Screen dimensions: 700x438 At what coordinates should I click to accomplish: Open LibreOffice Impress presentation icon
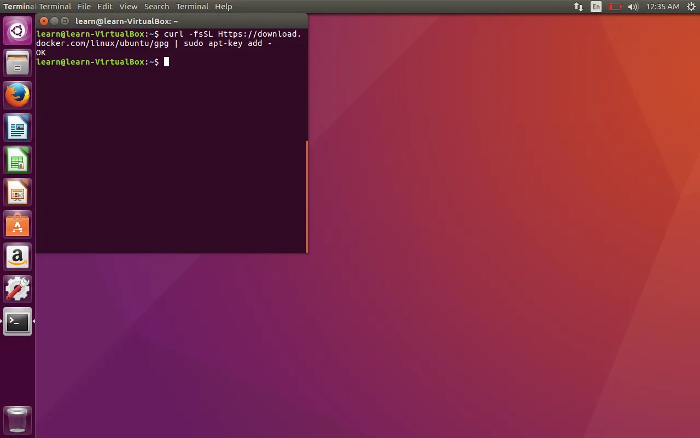pos(17,192)
